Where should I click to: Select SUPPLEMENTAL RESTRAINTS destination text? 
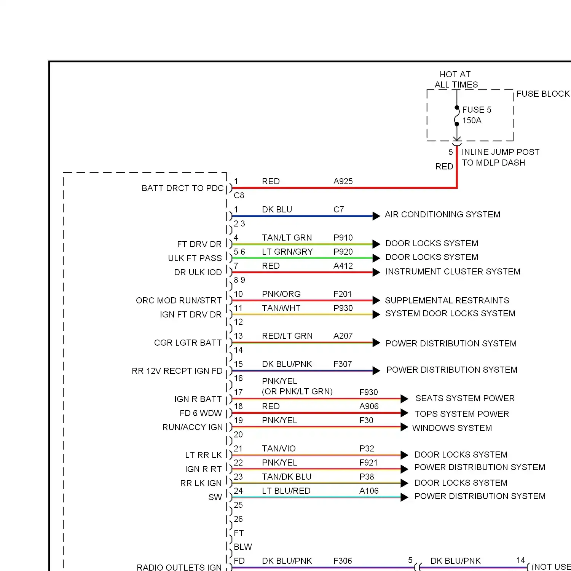pos(447,300)
